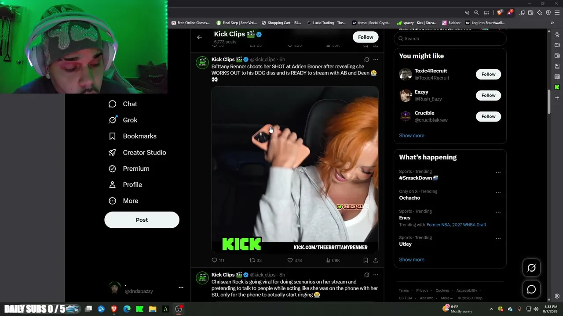The height and width of the screenshot is (316, 563).
Task: Open Creator Studio from the sidebar
Action: coord(137,152)
